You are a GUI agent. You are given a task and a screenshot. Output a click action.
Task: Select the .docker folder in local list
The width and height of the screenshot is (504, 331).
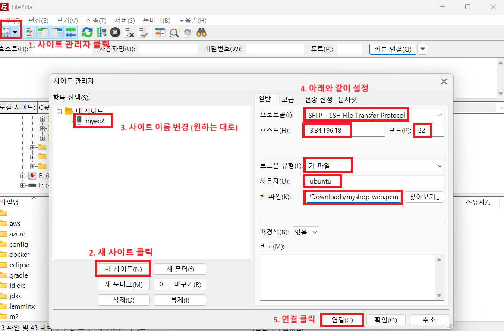(19, 255)
